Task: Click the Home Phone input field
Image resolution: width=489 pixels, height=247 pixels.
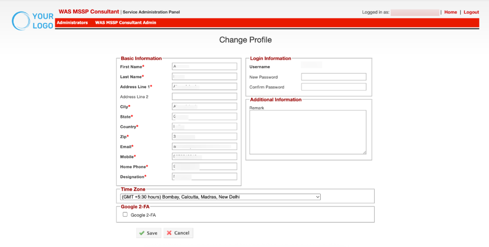Action: (x=204, y=166)
